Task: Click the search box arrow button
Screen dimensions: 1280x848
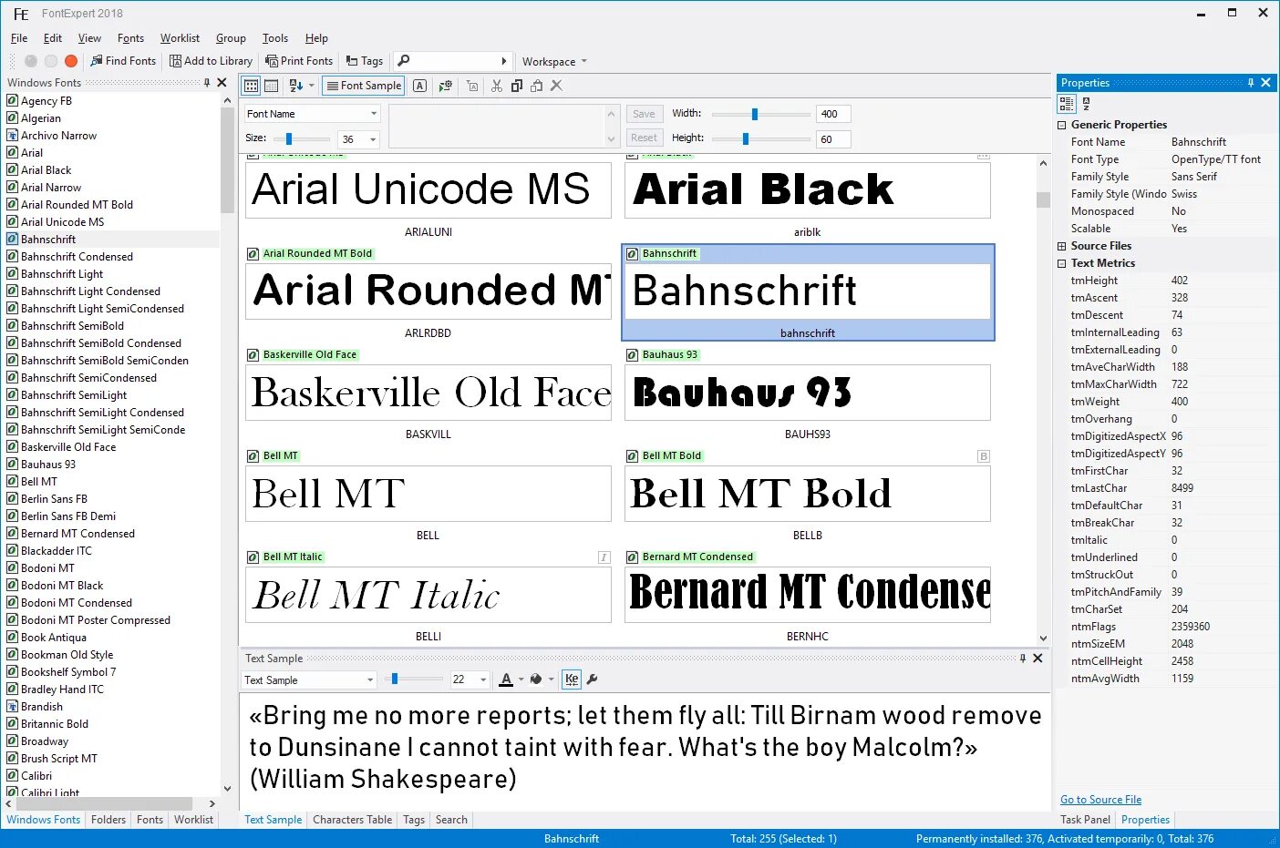Action: click(504, 61)
